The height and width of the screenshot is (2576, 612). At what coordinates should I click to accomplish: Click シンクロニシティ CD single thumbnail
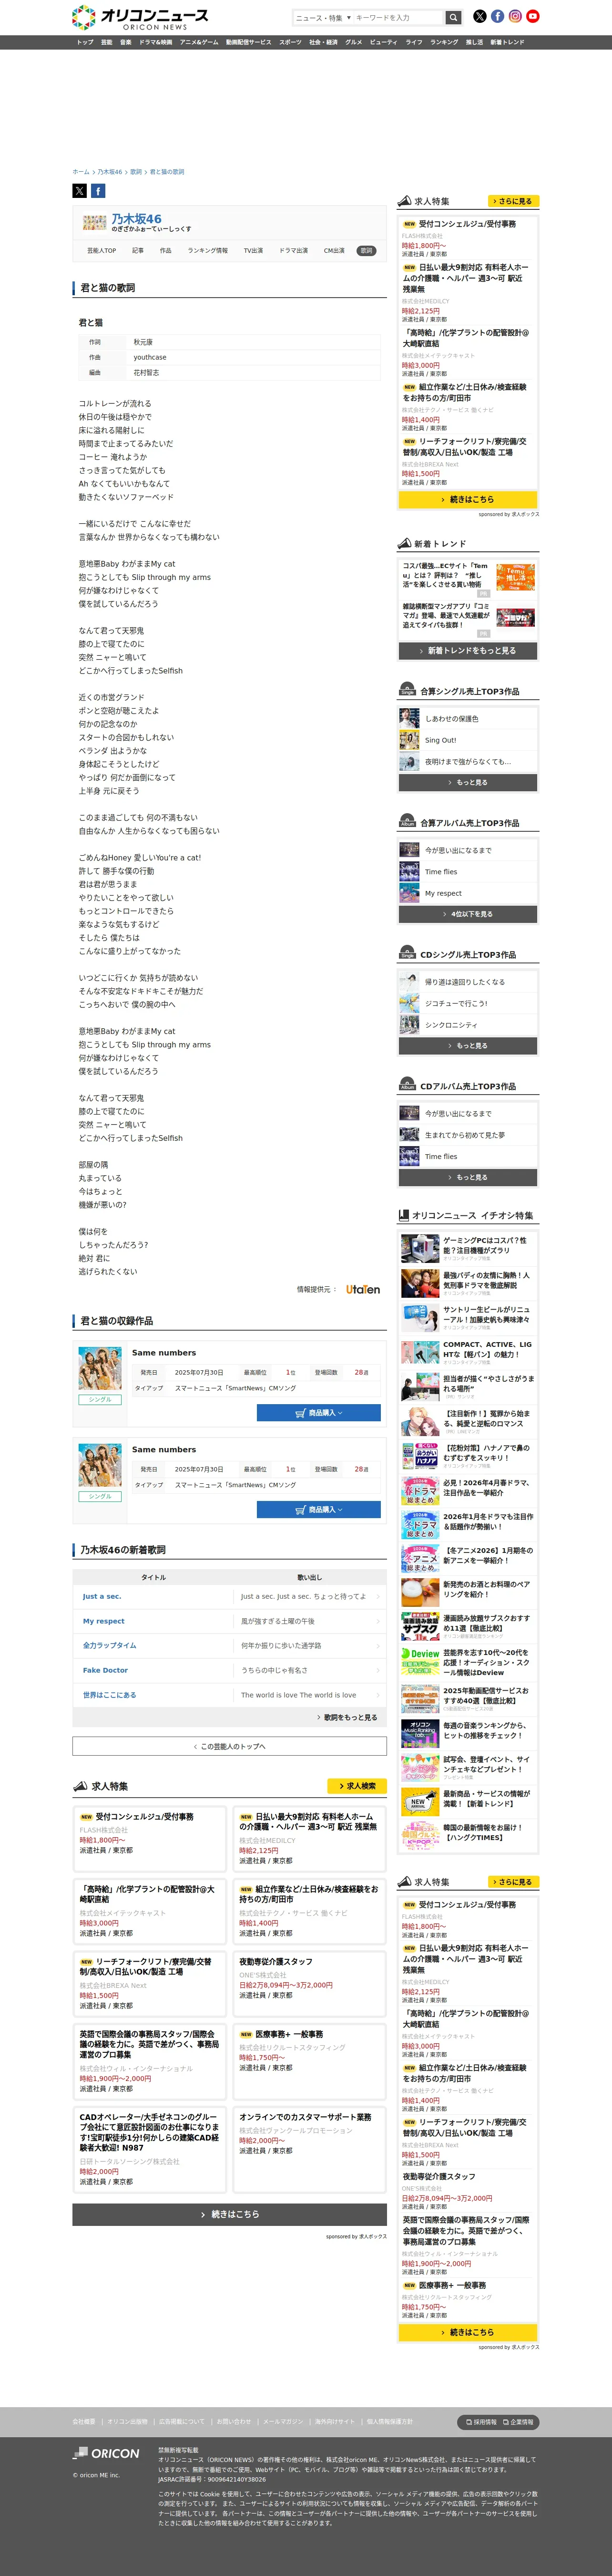tap(409, 1025)
